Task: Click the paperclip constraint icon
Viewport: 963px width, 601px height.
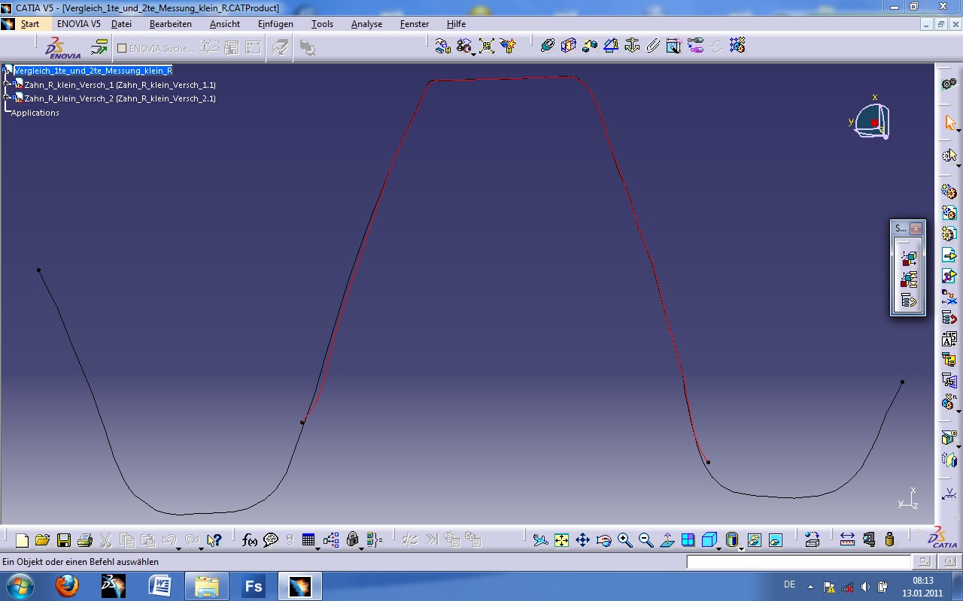Action: pyautogui.click(x=653, y=46)
